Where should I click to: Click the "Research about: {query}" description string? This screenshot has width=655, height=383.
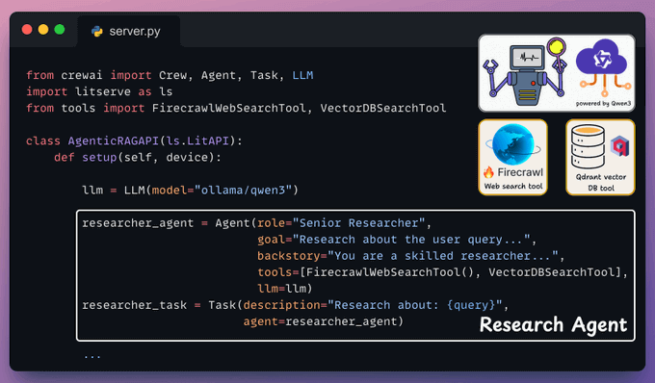415,305
